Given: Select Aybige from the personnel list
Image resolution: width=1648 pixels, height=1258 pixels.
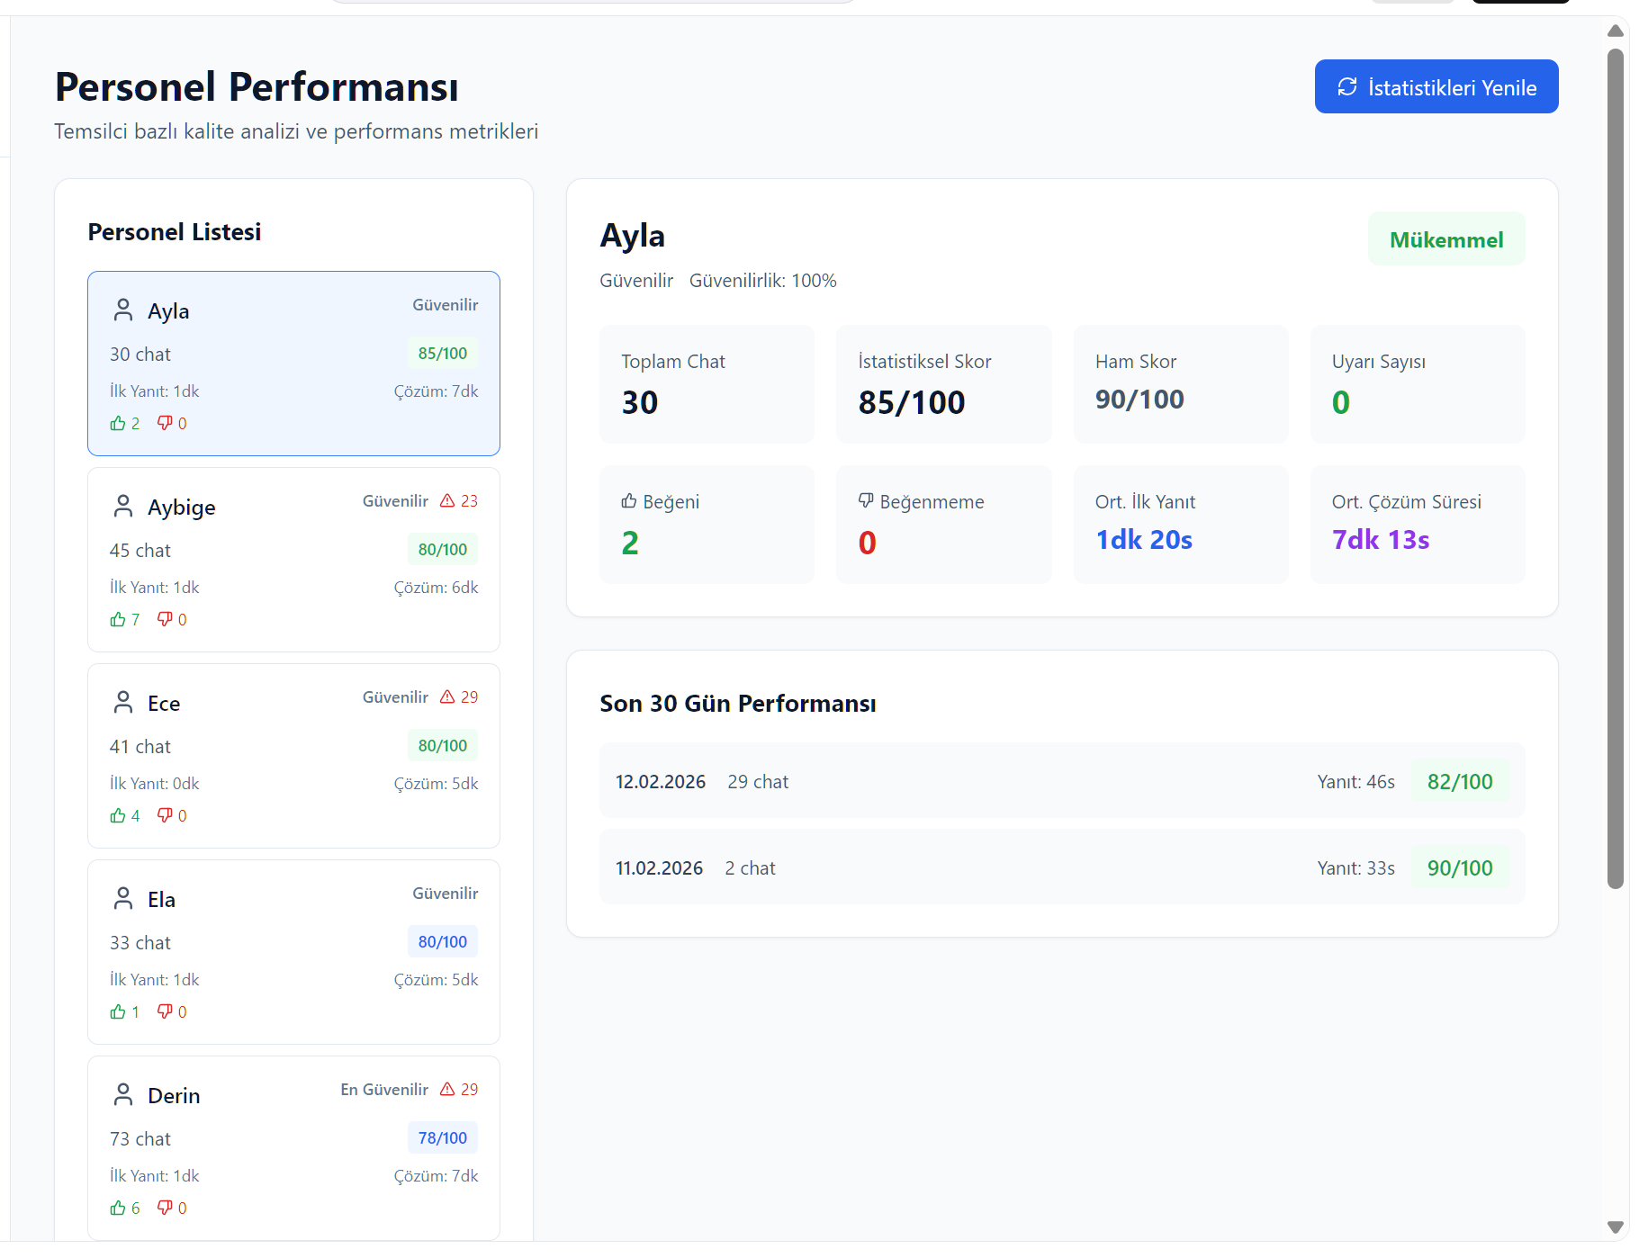Looking at the screenshot, I should pyautogui.click(x=293, y=559).
